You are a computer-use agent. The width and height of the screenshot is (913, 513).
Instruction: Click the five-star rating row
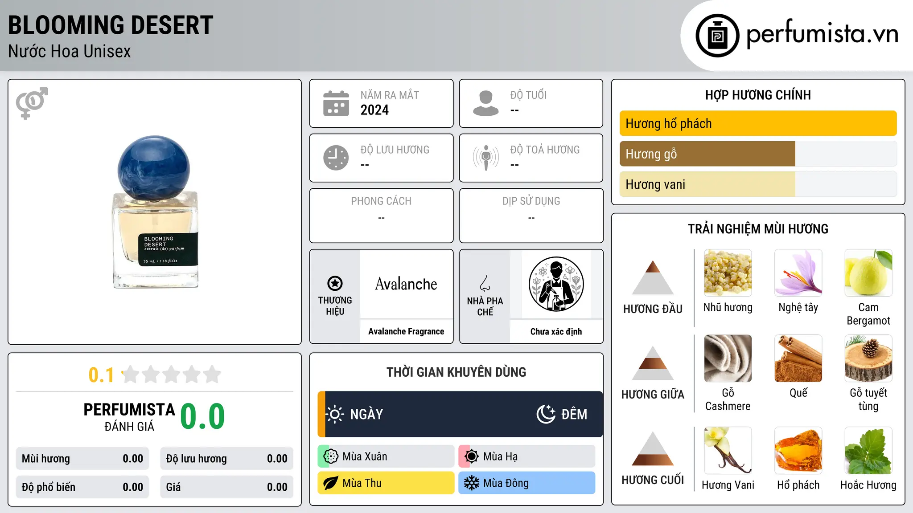172,375
